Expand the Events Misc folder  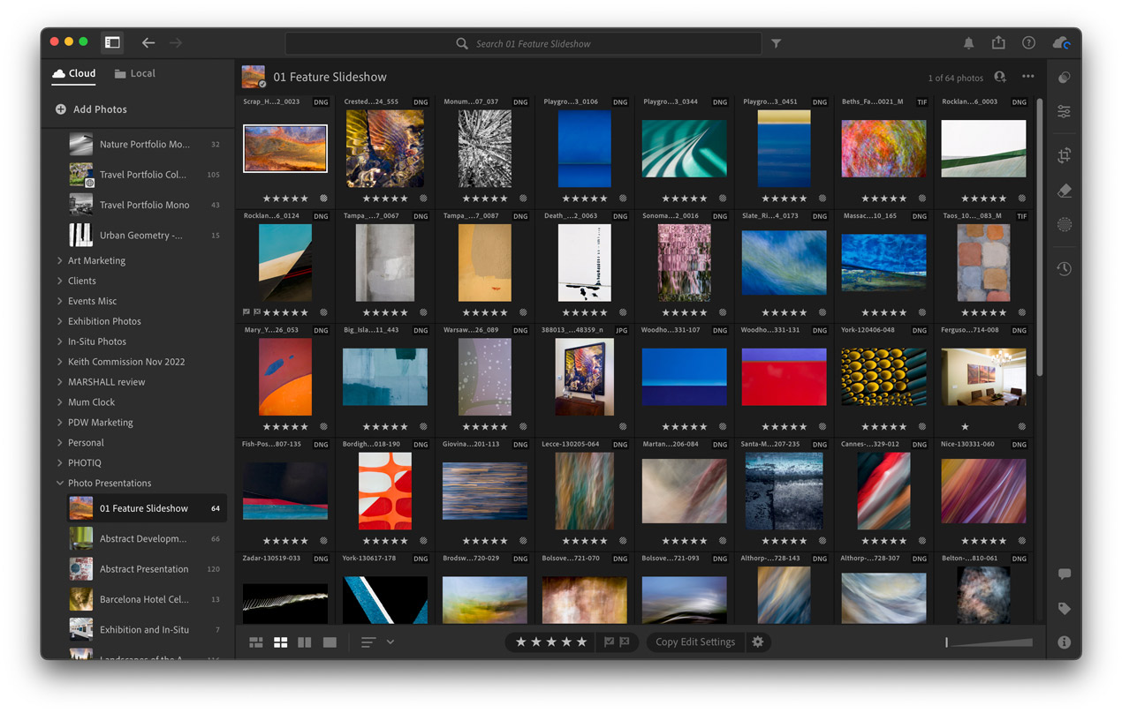60,301
